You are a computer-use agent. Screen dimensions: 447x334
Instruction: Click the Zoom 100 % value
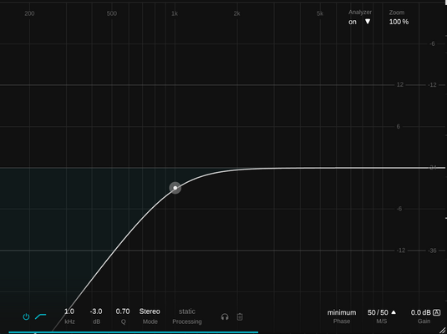coord(399,22)
